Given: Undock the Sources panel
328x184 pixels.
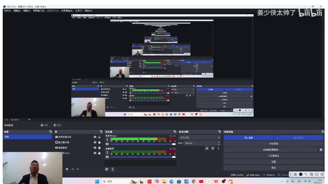Looking at the screenshot, I should (101, 132).
